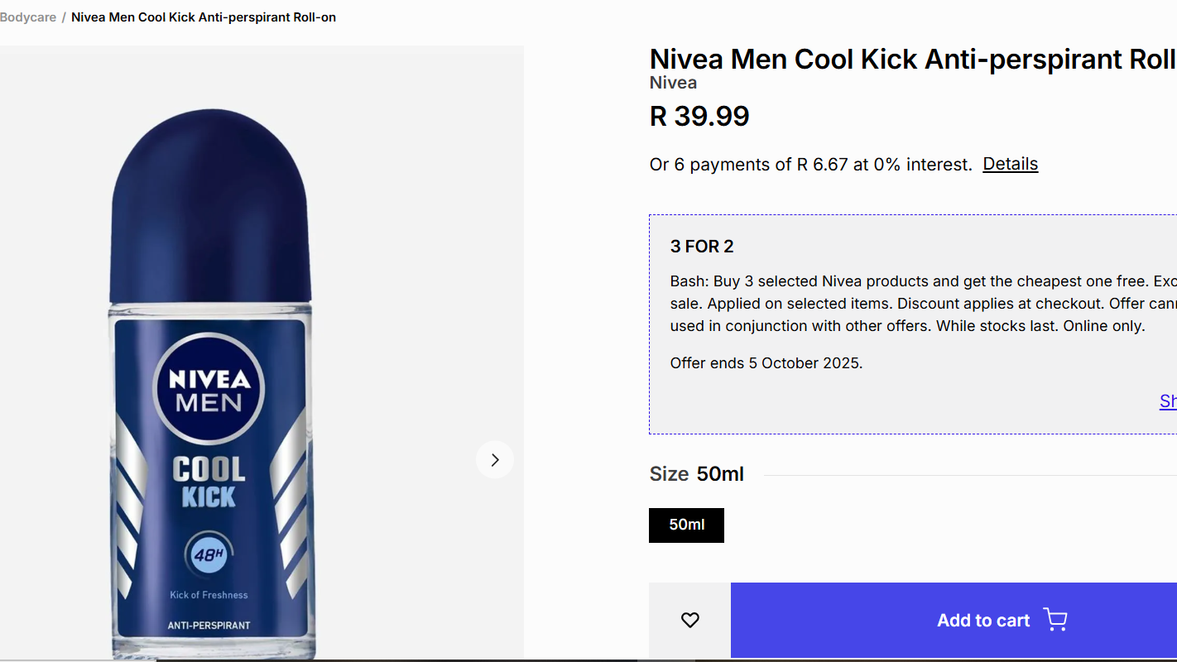Select the 50ml size option

[x=686, y=525]
